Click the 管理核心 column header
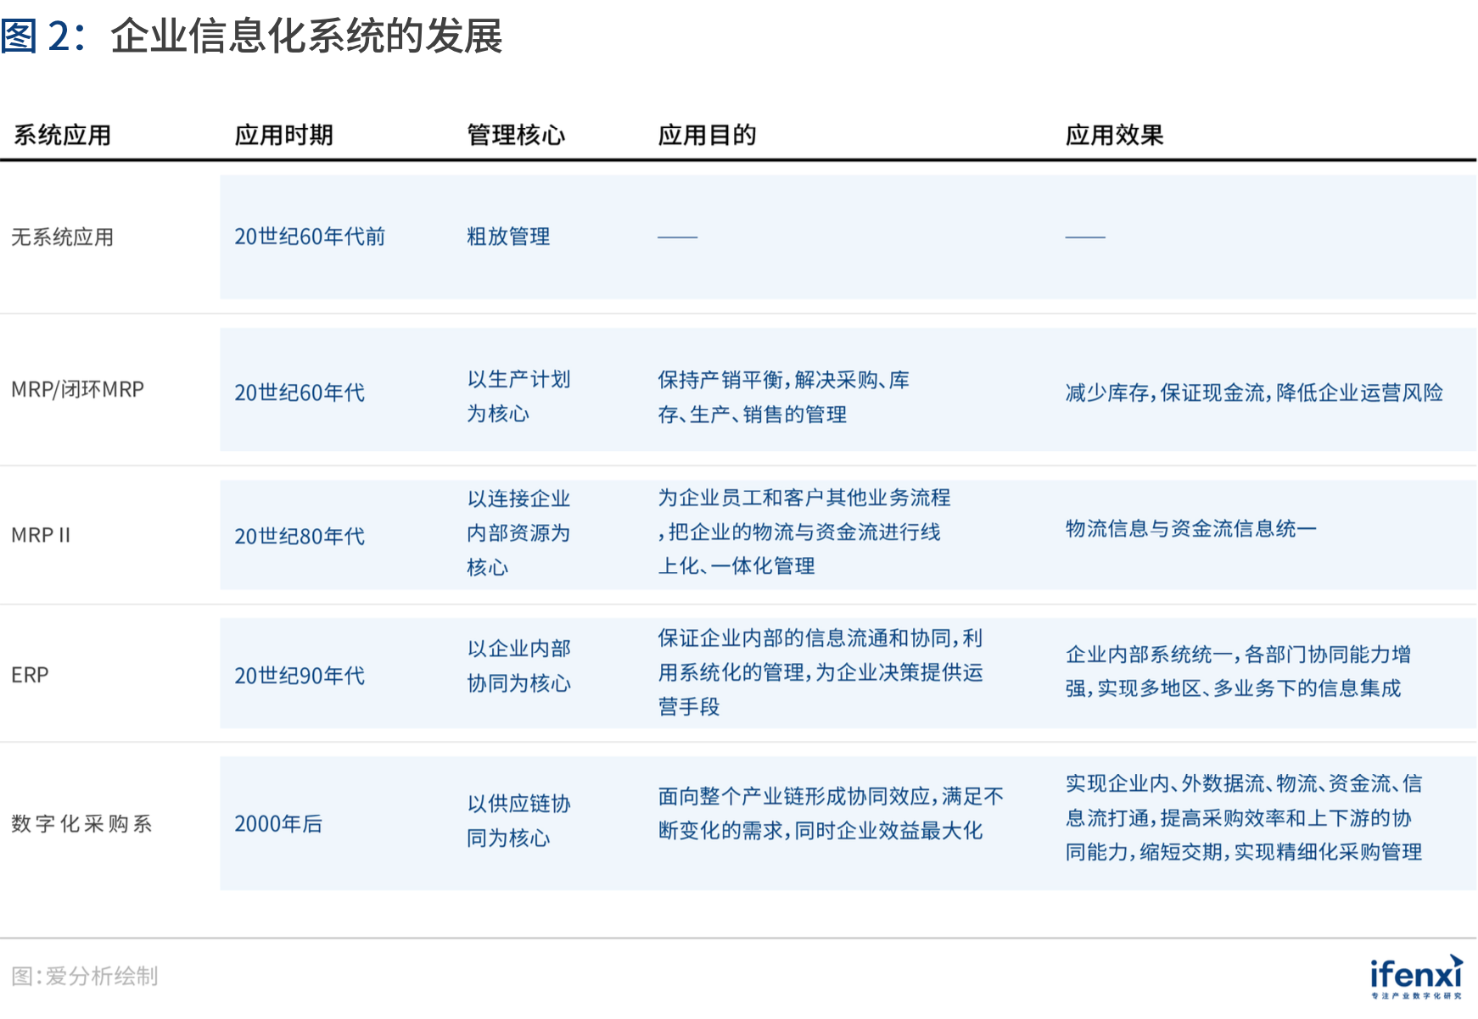 click(x=516, y=135)
